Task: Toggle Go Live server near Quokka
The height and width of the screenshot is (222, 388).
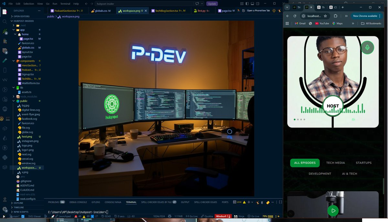Action: click(x=192, y=216)
